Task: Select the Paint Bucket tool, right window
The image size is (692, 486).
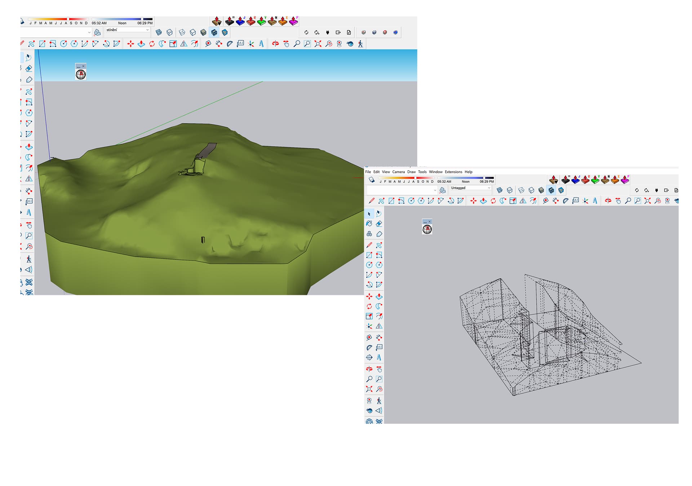Action: [369, 224]
